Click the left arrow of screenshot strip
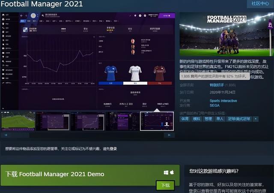Viewport: 274px width, 193px height. pos(6,135)
